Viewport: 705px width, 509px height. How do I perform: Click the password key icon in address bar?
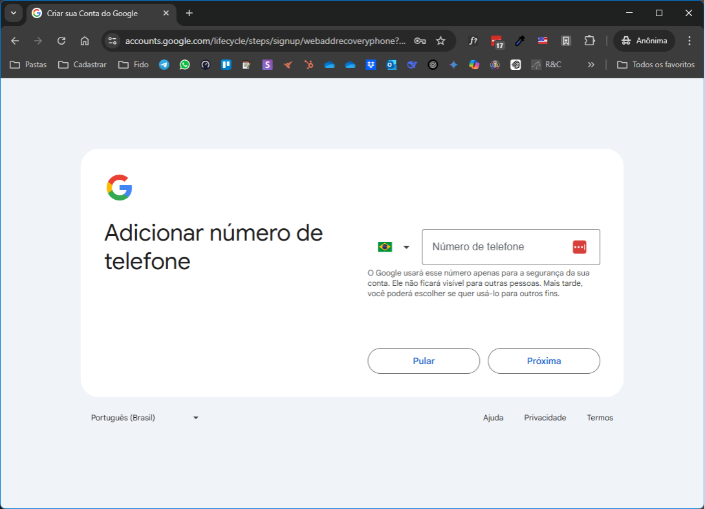(x=420, y=41)
